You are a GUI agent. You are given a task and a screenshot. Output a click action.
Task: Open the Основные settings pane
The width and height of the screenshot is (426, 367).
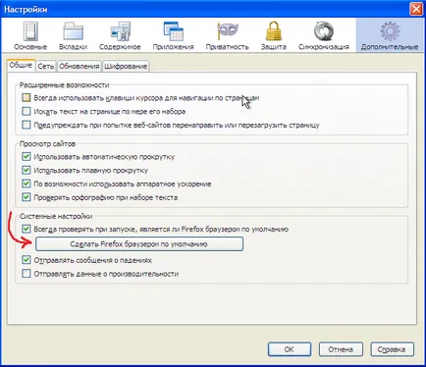(30, 35)
